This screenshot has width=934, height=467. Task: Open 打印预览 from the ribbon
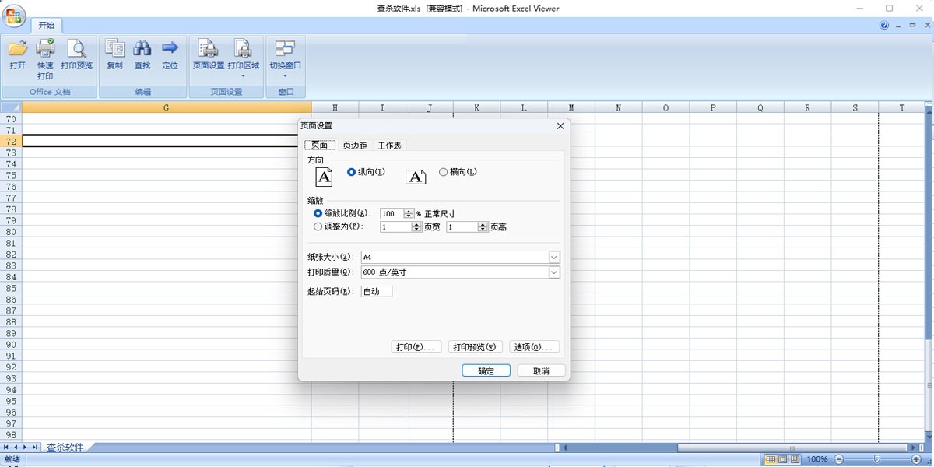click(x=76, y=54)
